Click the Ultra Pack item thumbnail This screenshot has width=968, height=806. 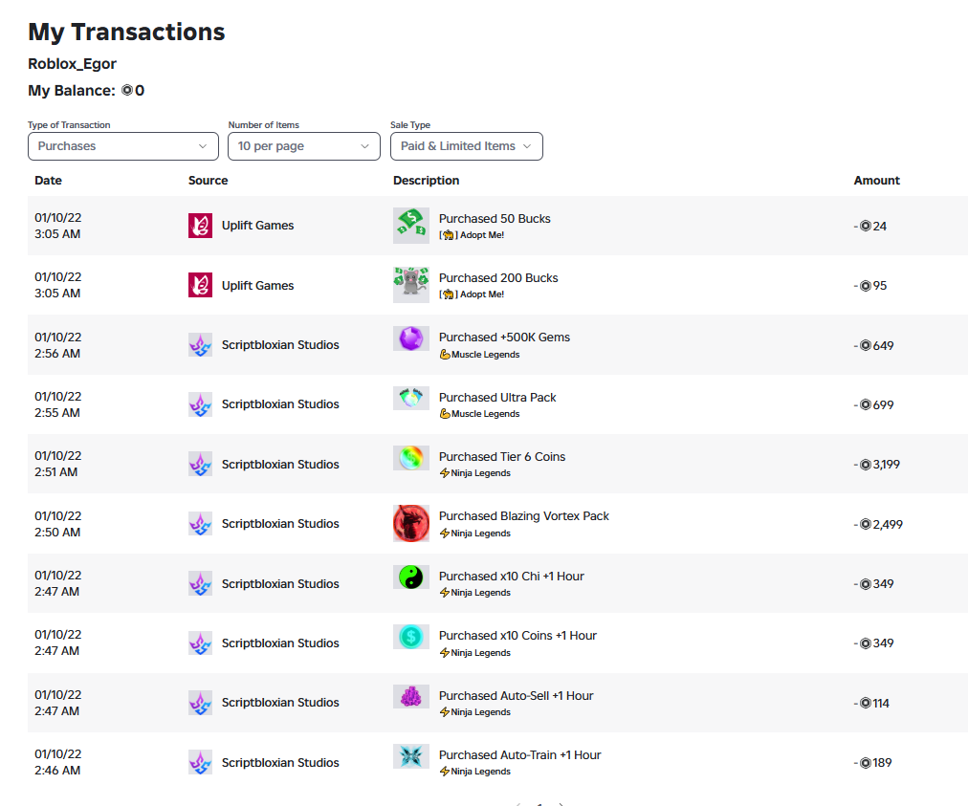tap(411, 398)
